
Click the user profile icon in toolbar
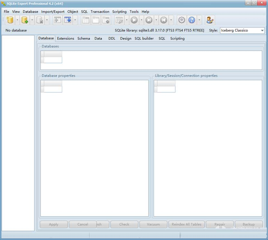210,20
